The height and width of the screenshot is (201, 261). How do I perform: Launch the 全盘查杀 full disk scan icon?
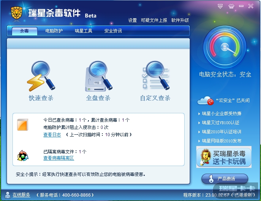coord(99,76)
